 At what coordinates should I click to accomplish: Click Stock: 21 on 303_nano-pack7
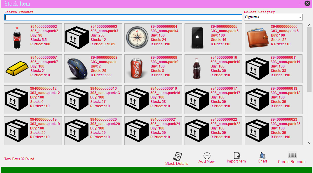38,71
